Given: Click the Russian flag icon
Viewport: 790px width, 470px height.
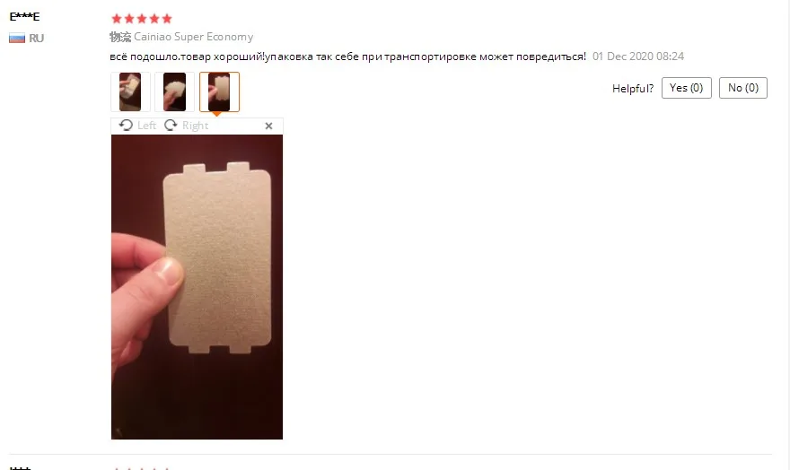Looking at the screenshot, I should tap(17, 39).
